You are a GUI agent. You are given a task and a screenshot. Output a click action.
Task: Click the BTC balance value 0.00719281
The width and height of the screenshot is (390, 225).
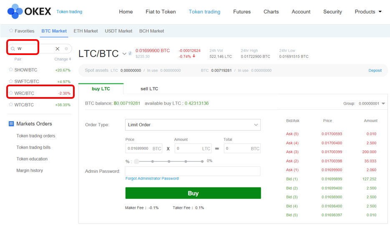click(127, 103)
